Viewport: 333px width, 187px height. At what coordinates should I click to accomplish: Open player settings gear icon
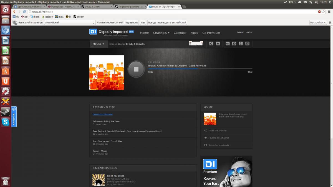click(234, 43)
